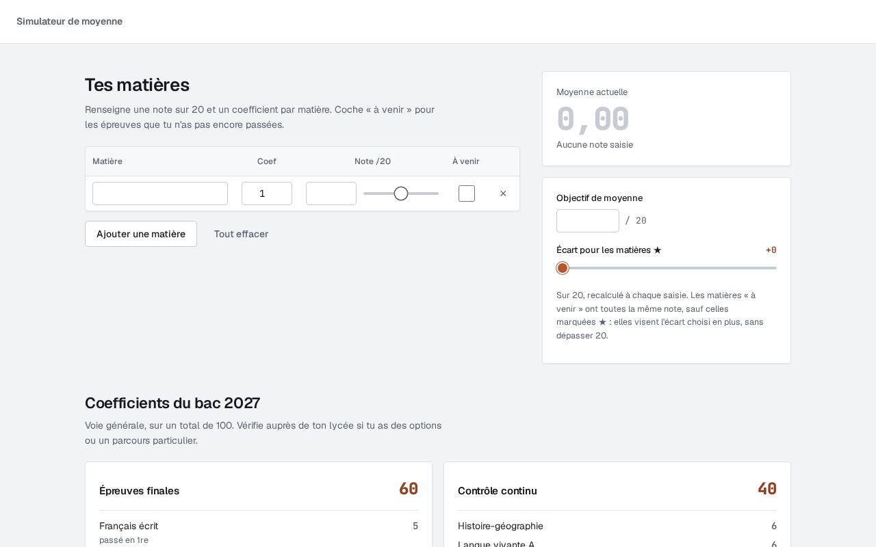Image resolution: width=876 pixels, height=547 pixels.
Task: Click the Matière name input field
Action: click(x=160, y=194)
